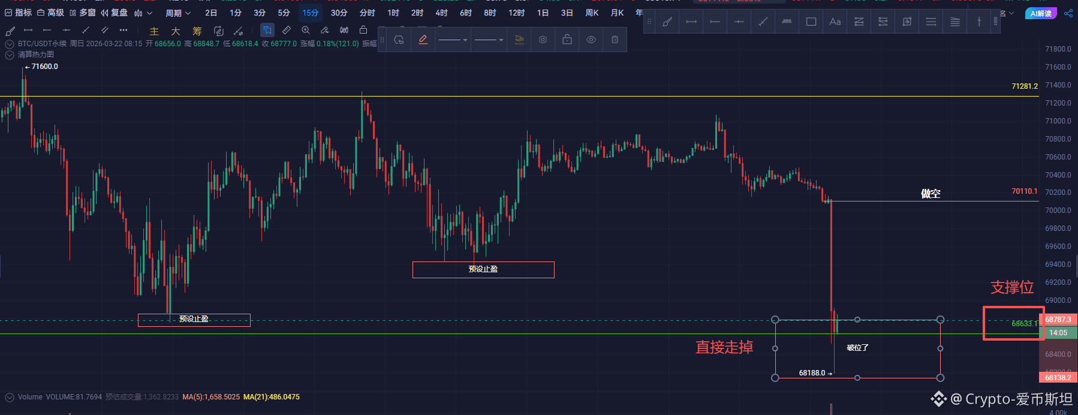Toggle the drawings lock in top toolbar
The height and width of the screenshot is (415, 1078).
363,30
